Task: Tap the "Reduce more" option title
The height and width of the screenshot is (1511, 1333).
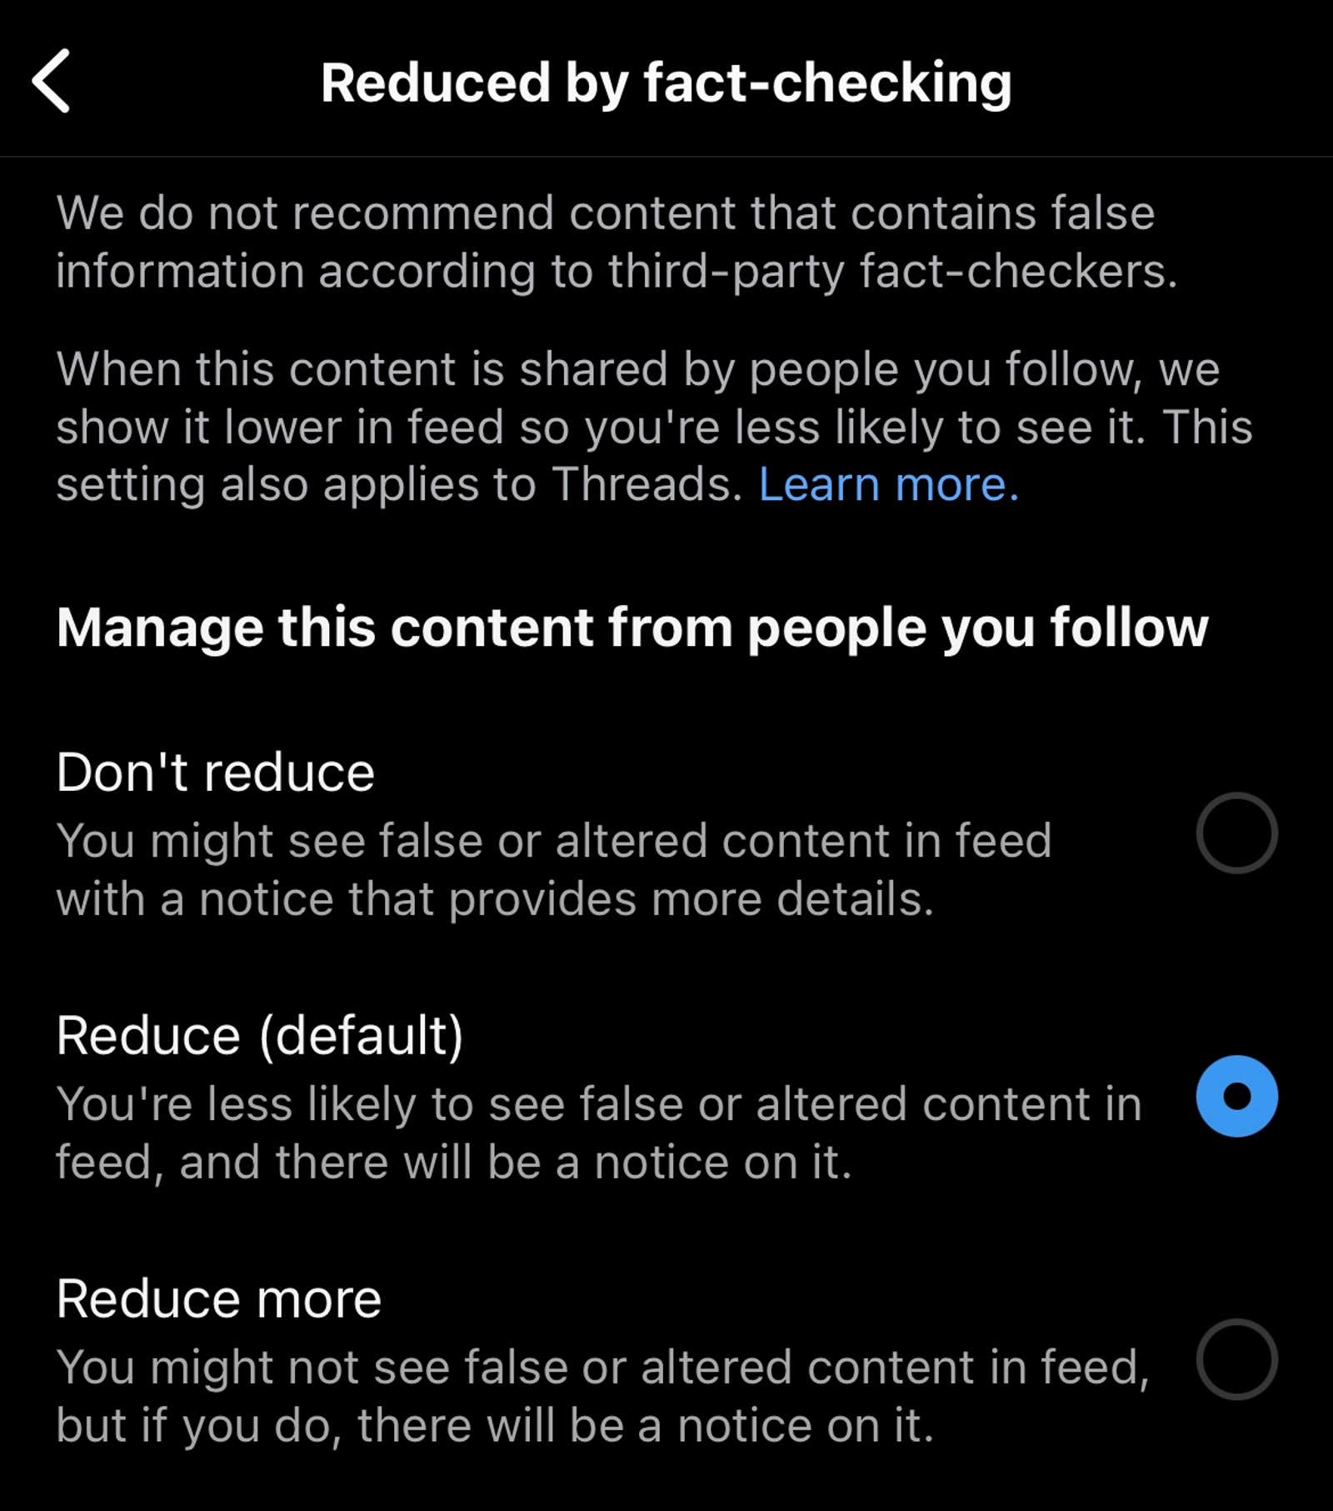Action: point(219,1299)
